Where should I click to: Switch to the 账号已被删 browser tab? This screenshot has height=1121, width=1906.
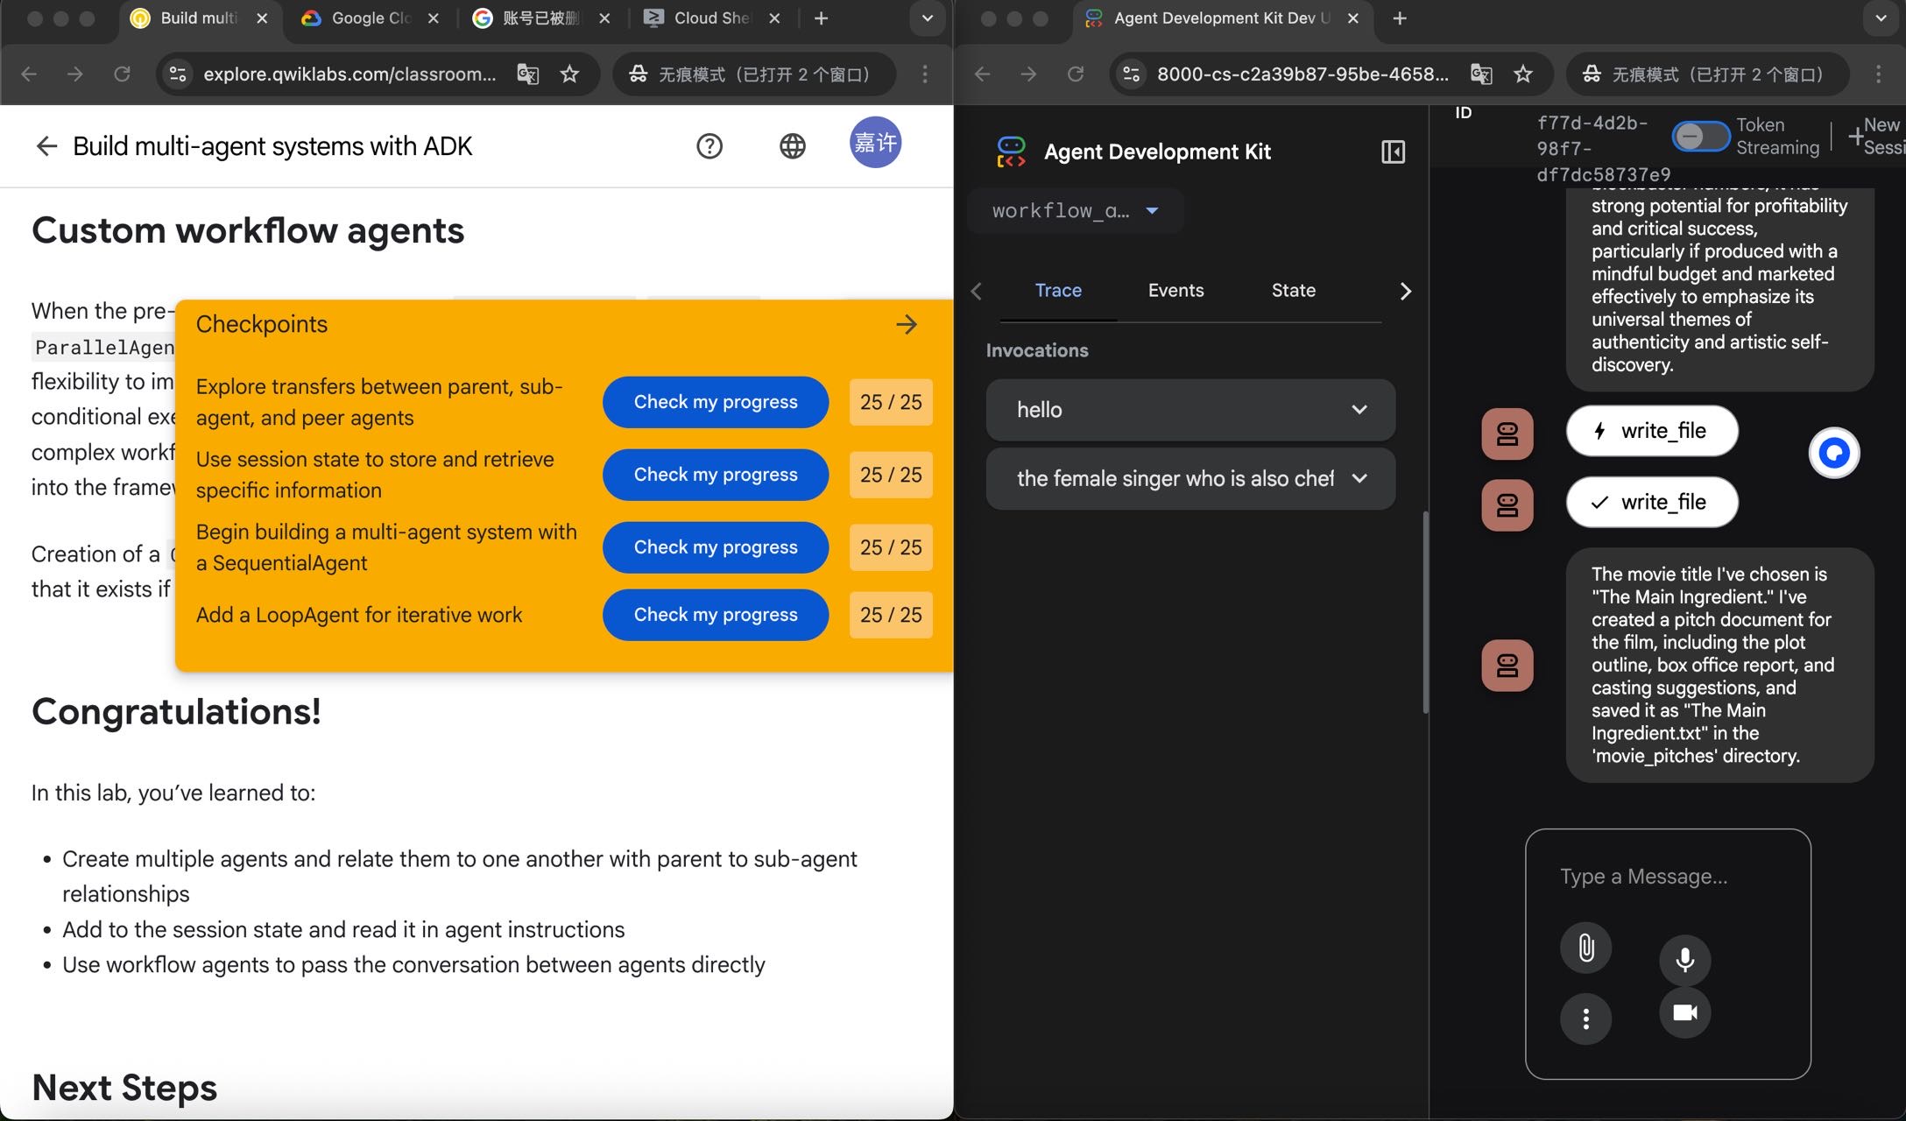540,18
